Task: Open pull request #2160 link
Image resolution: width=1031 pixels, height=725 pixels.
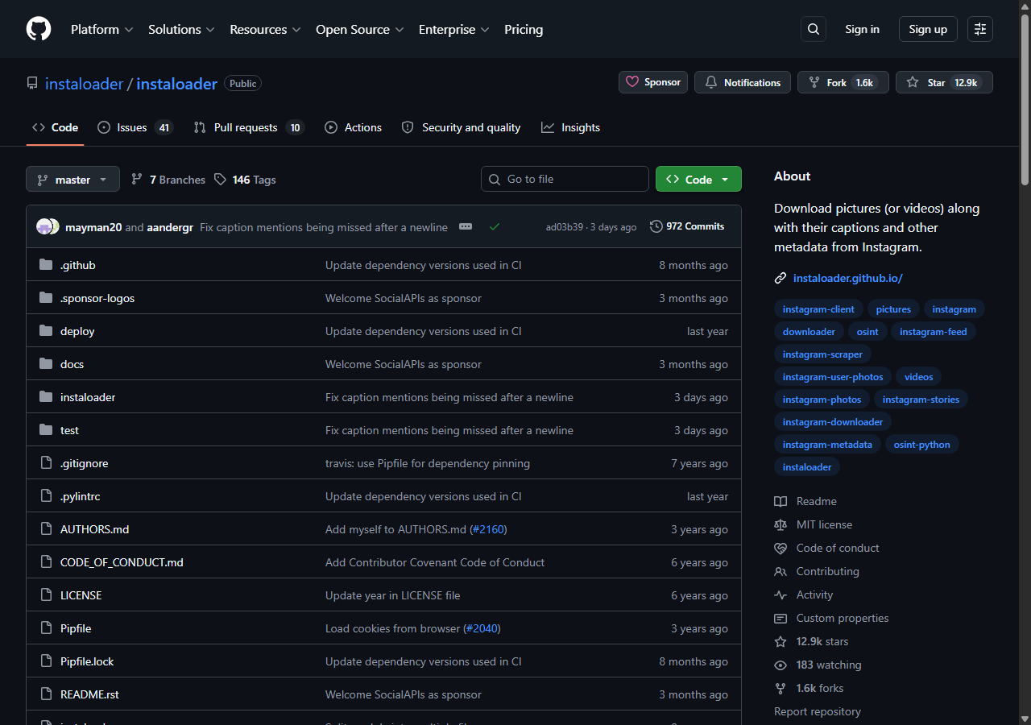Action: click(487, 529)
